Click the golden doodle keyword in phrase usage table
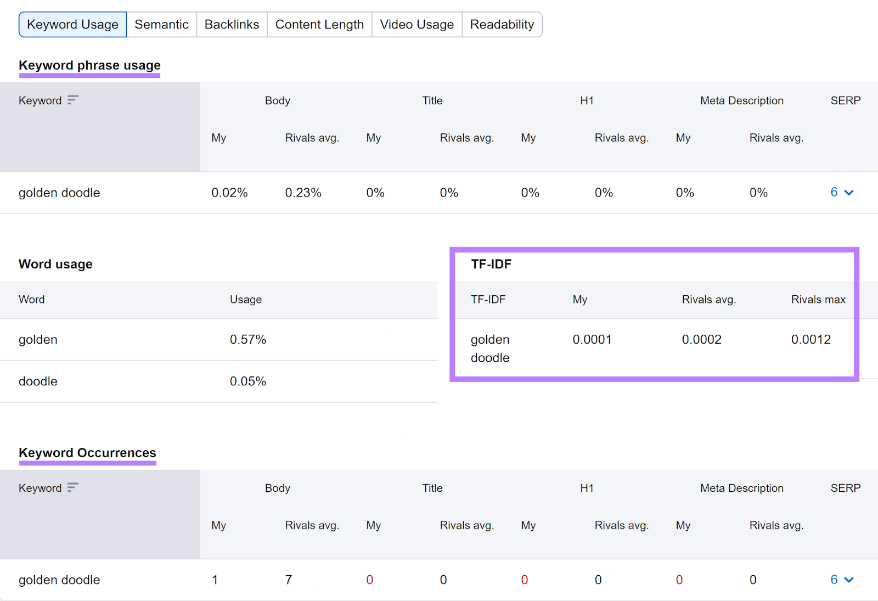Screen dimensions: 878x601 point(59,193)
